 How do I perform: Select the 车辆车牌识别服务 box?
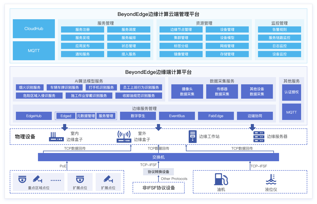[65, 87]
